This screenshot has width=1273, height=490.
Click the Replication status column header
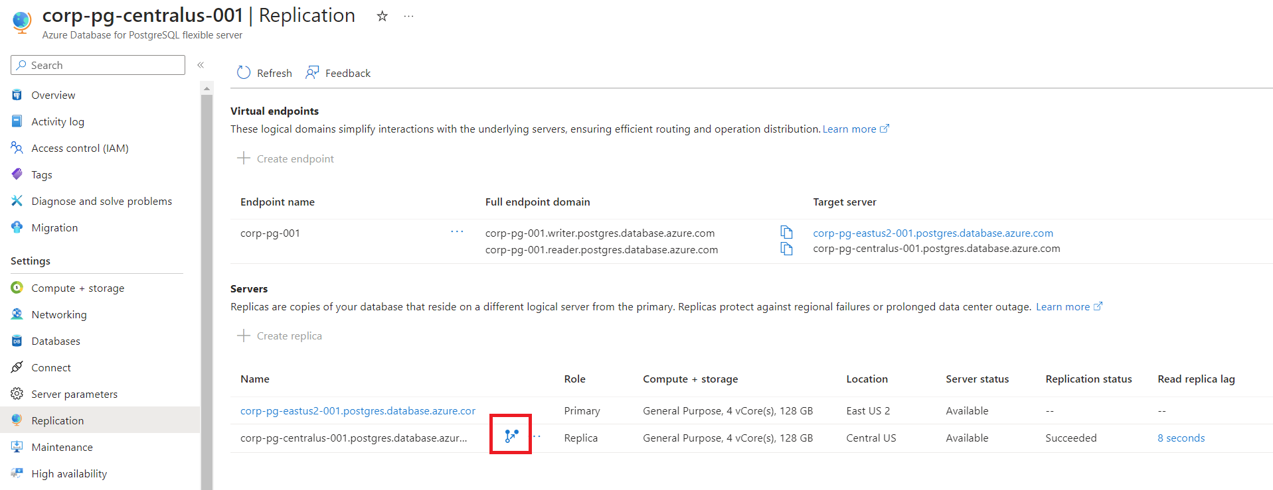[x=1088, y=379]
